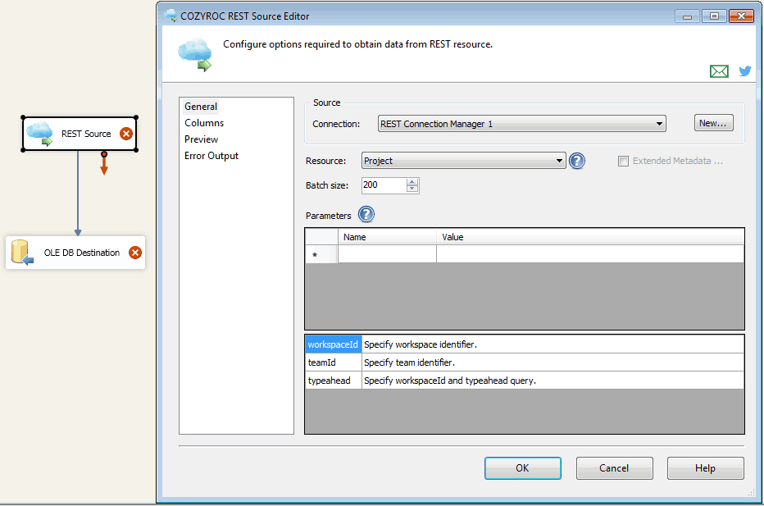This screenshot has height=506, width=764.
Task: Click the Batch size input field
Action: pos(384,185)
